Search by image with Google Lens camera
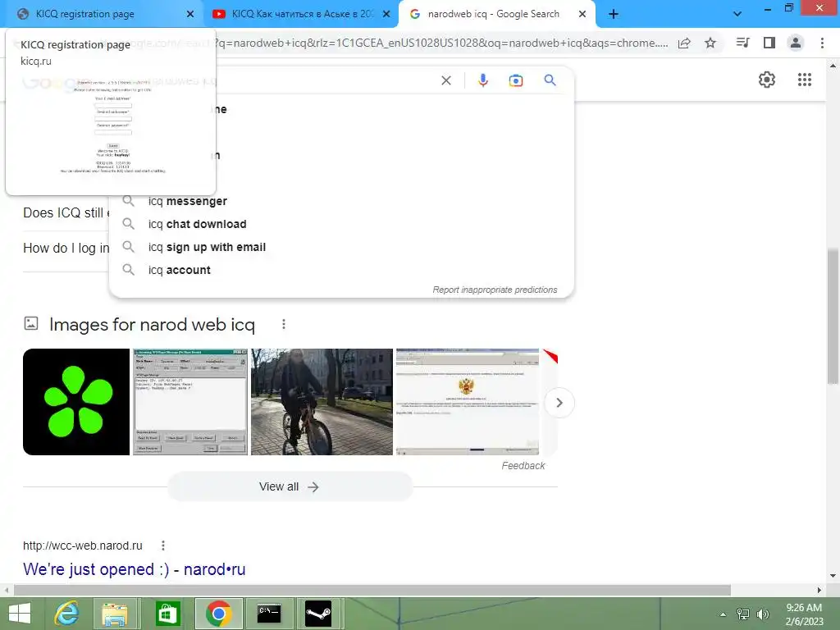The height and width of the screenshot is (630, 840). 515,80
